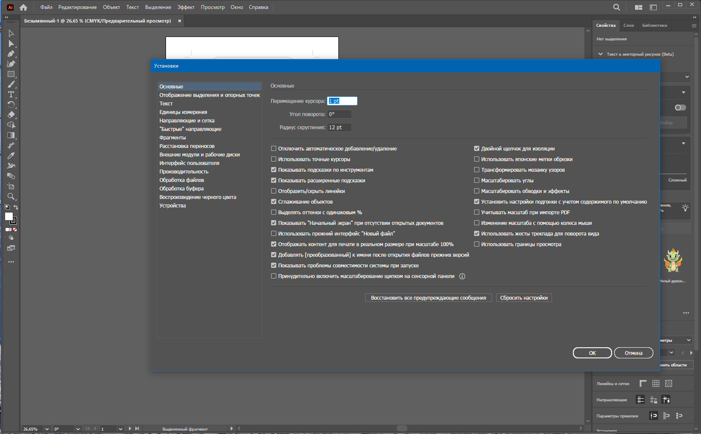Set fill to None (red slash) swatch

[15, 230]
